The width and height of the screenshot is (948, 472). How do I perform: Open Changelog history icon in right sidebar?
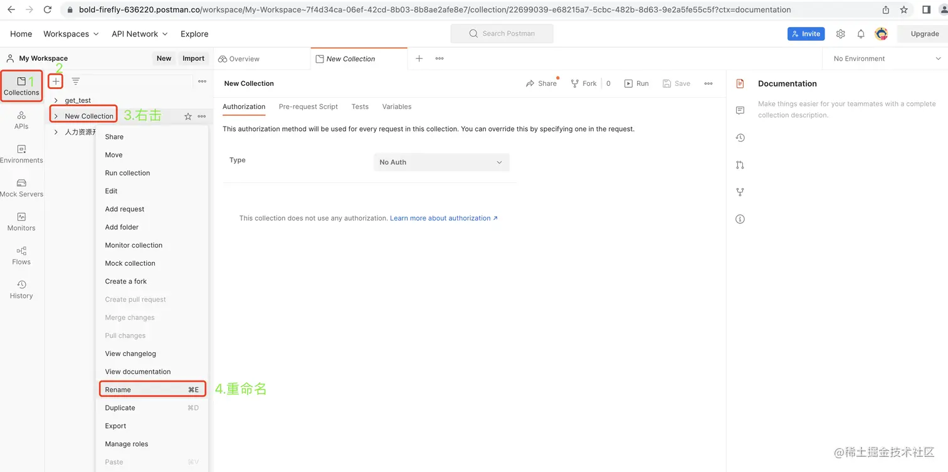[x=740, y=138]
